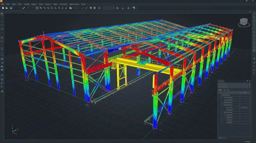Screen dimensions: 256x143
Task: Click the 3D view cube navigator
Action: point(244,22)
